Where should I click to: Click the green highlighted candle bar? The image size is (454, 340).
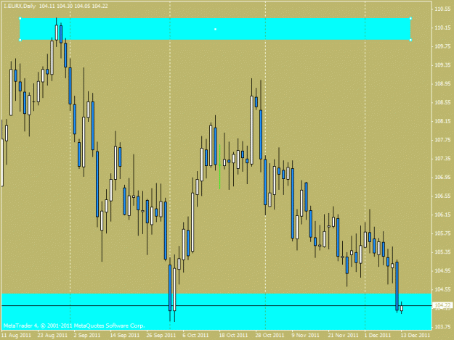coord(220,167)
